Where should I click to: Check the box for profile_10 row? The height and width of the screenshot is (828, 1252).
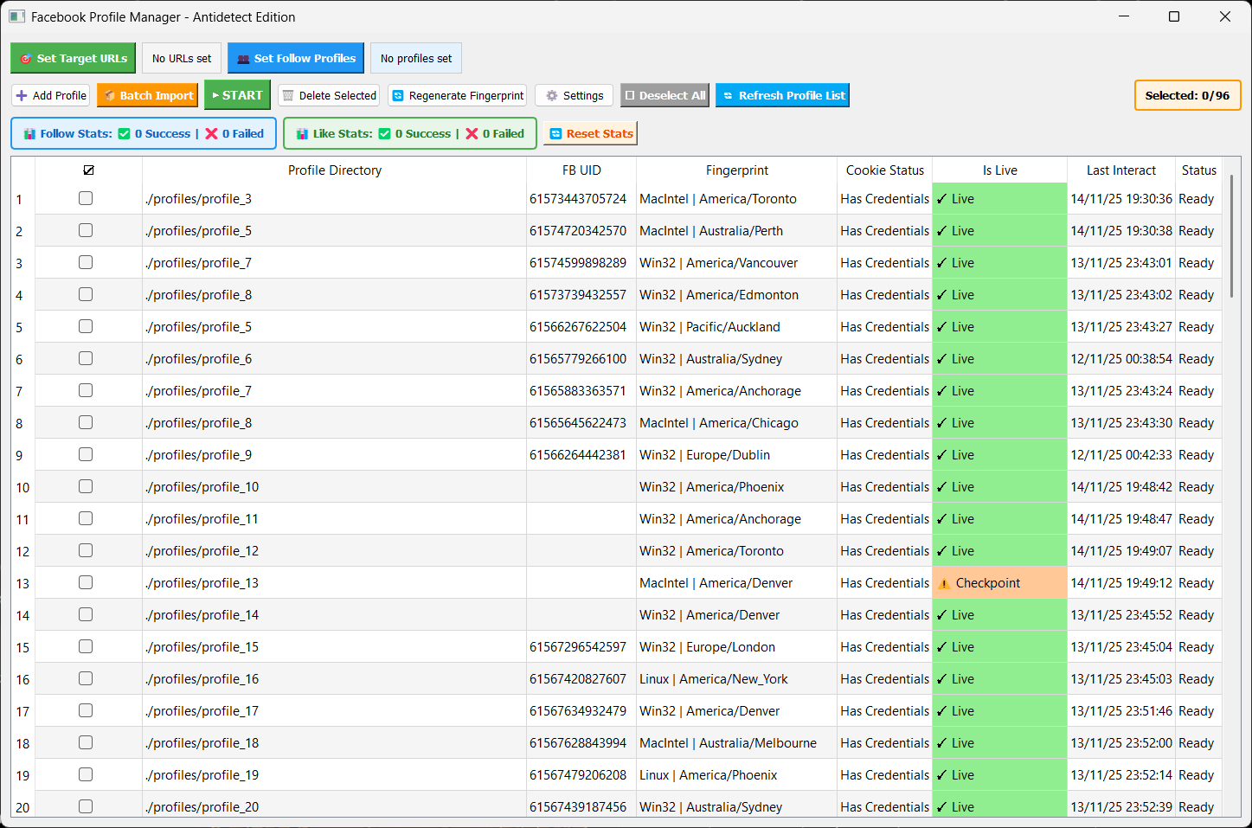tap(86, 486)
